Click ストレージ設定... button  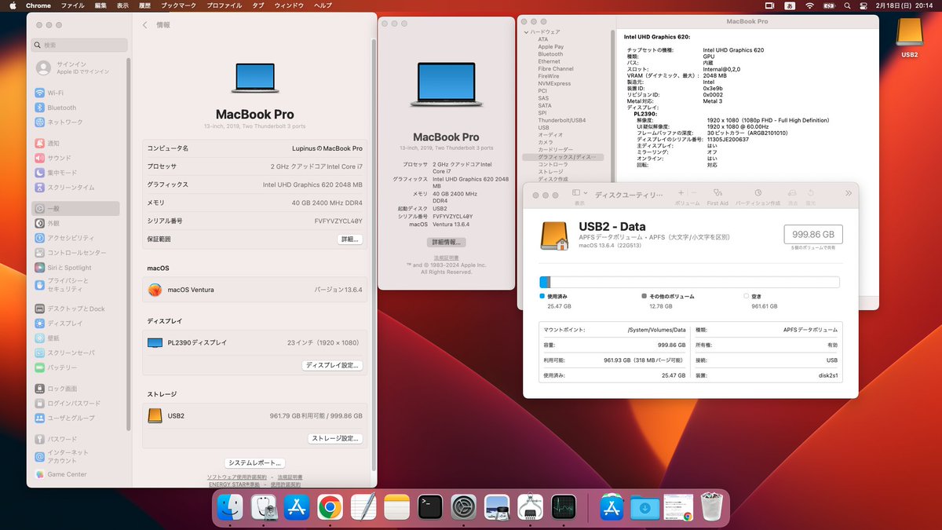336,438
